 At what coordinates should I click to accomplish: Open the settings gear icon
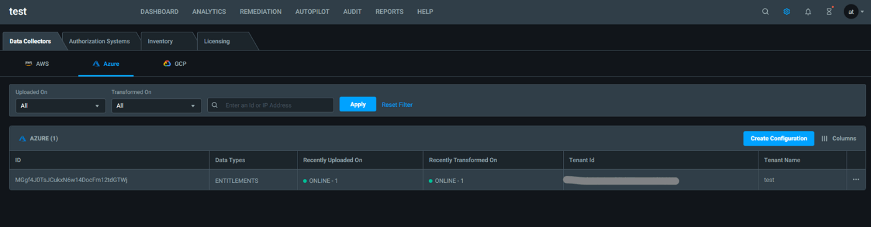point(786,12)
